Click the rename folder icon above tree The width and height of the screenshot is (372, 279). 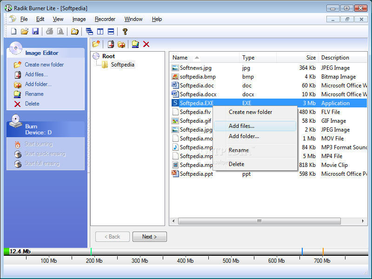pyautogui.click(x=135, y=44)
